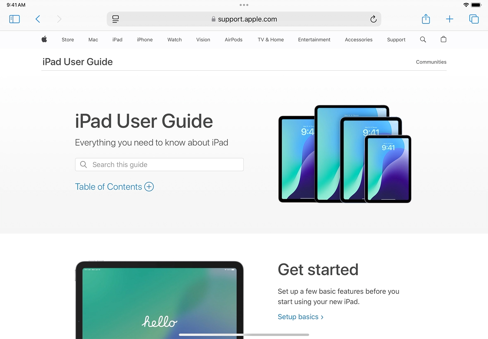Viewport: 488px width, 339px height.
Task: Show the tab overview
Action: tap(474, 19)
